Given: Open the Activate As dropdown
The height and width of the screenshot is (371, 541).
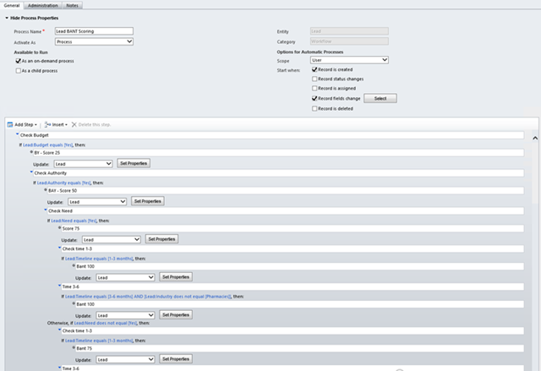Looking at the screenshot, I should 94,41.
